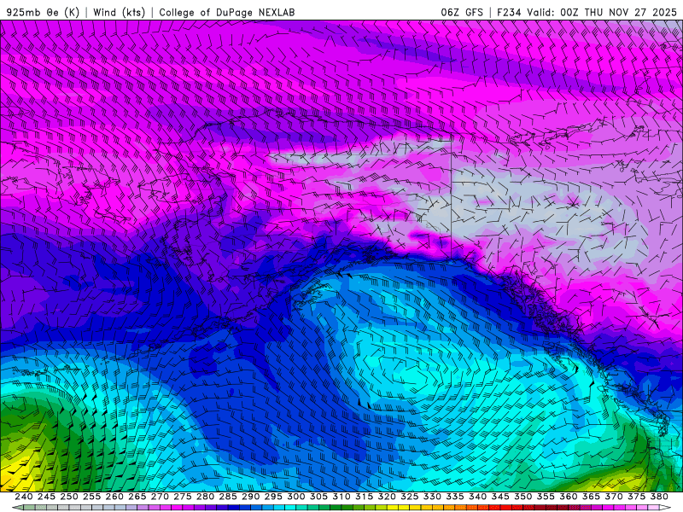Click the 300 value on the color scale
Viewport: 683px width, 512px height.
tap(295, 497)
